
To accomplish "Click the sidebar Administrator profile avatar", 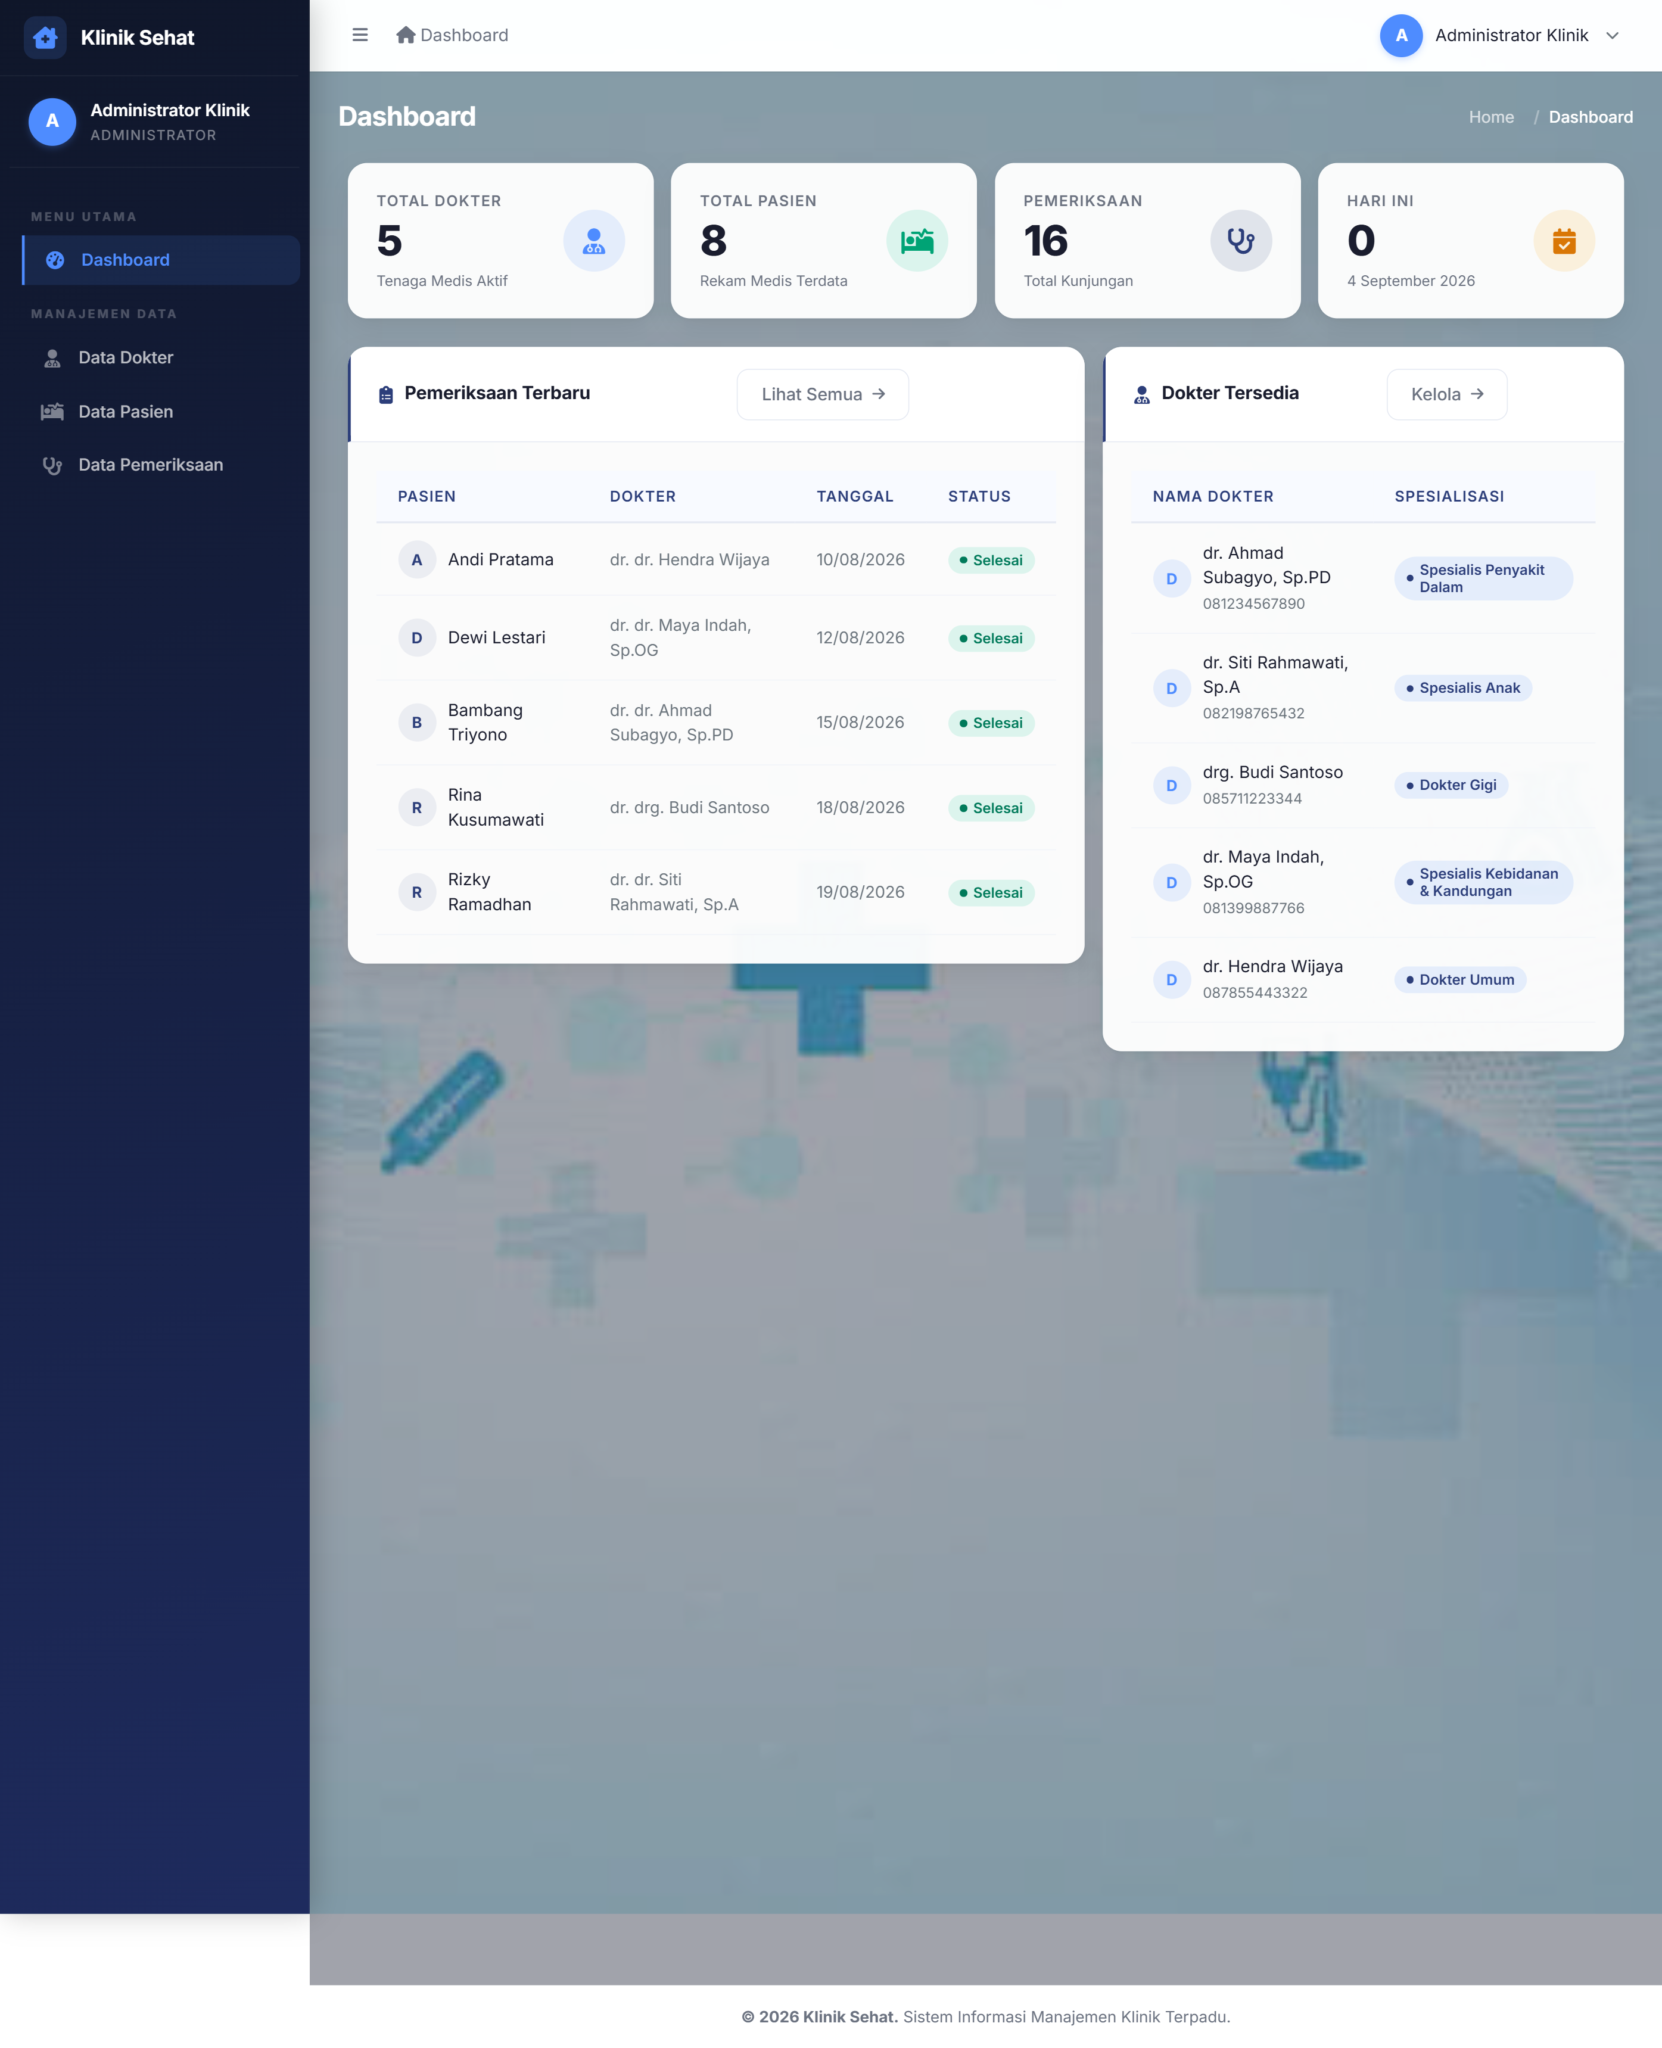I will click(x=52, y=122).
